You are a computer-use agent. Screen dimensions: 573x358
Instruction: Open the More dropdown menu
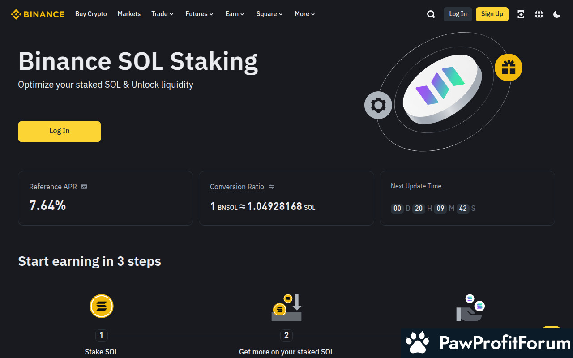click(305, 14)
